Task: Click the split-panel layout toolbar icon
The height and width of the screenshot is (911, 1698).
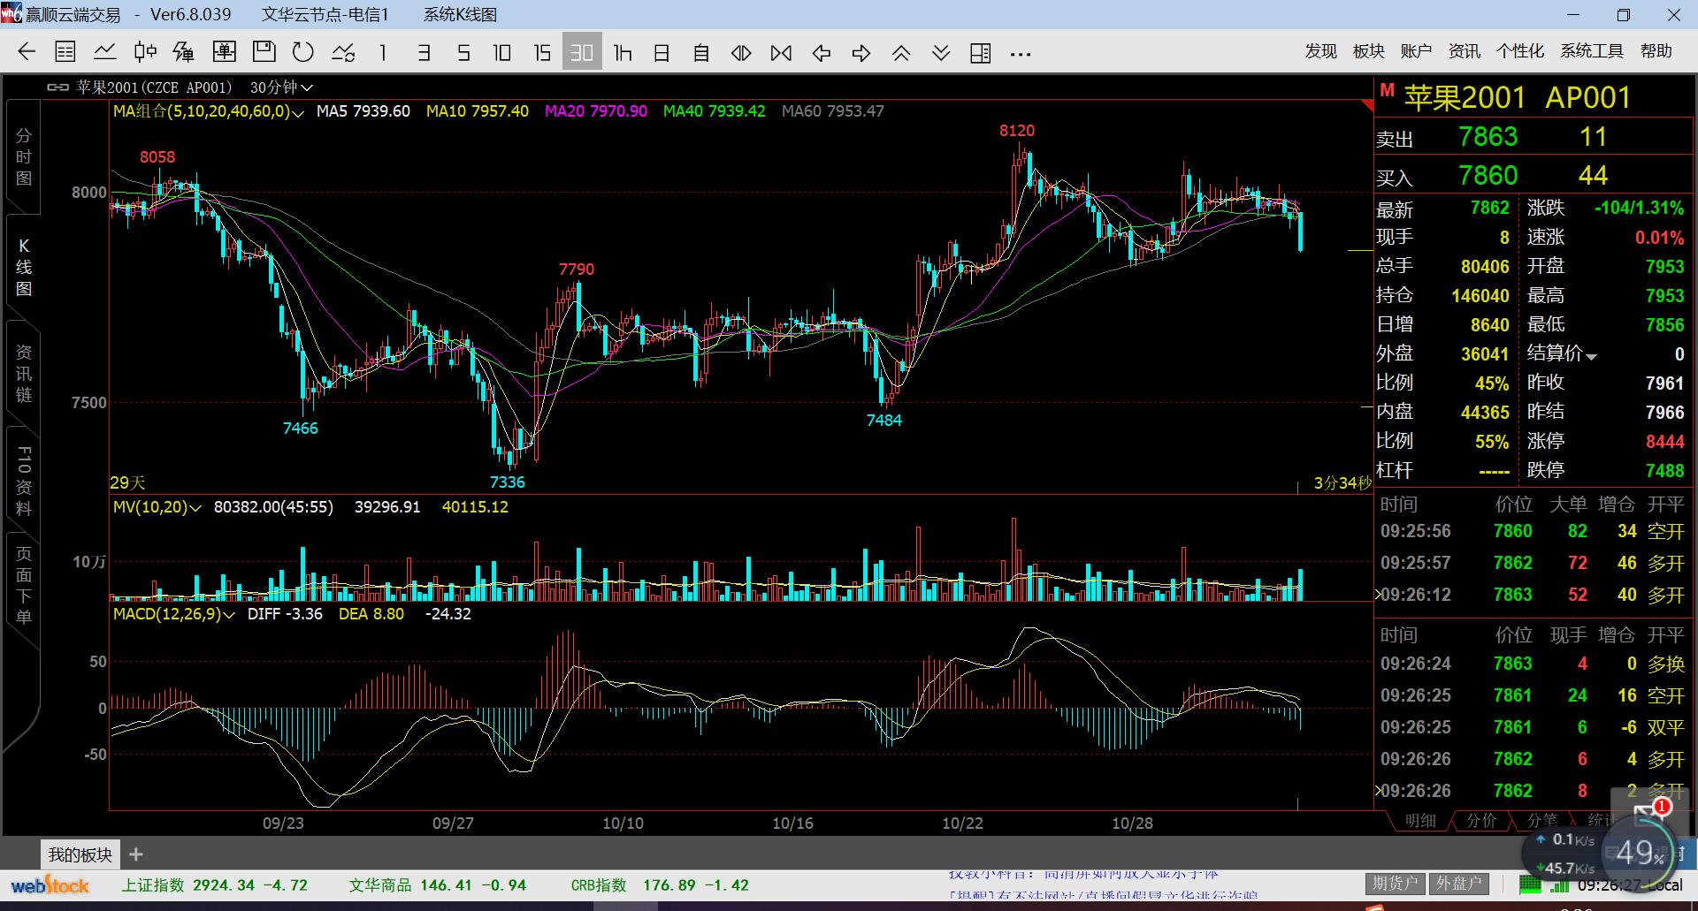Action: point(981,53)
